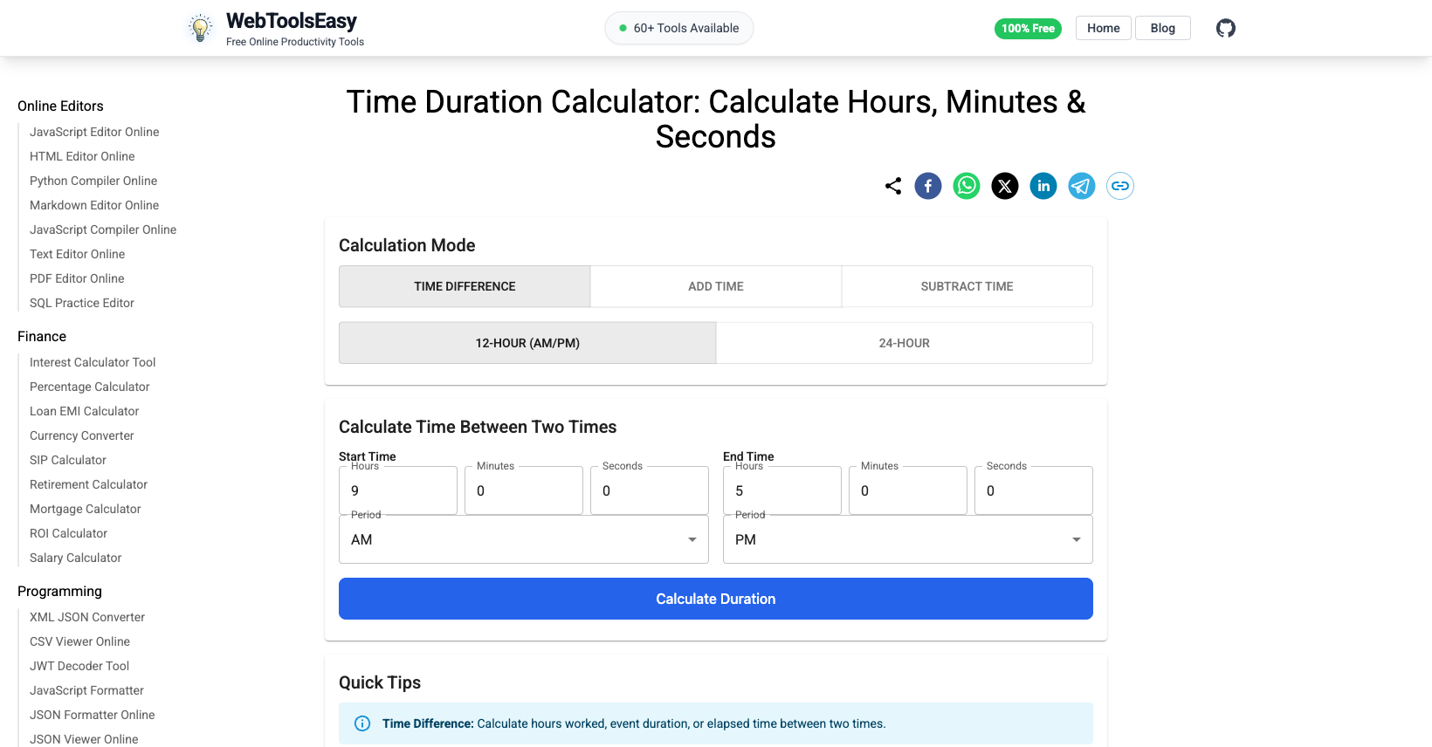
Task: Share via WhatsApp
Action: tap(966, 186)
